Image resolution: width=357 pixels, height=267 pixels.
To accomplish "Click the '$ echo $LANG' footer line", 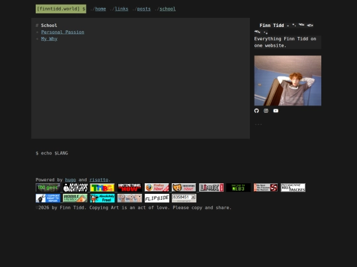I will (x=52, y=153).
